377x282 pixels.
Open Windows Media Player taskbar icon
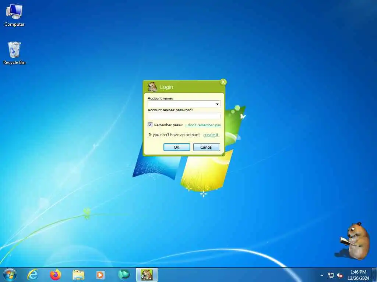(101, 275)
